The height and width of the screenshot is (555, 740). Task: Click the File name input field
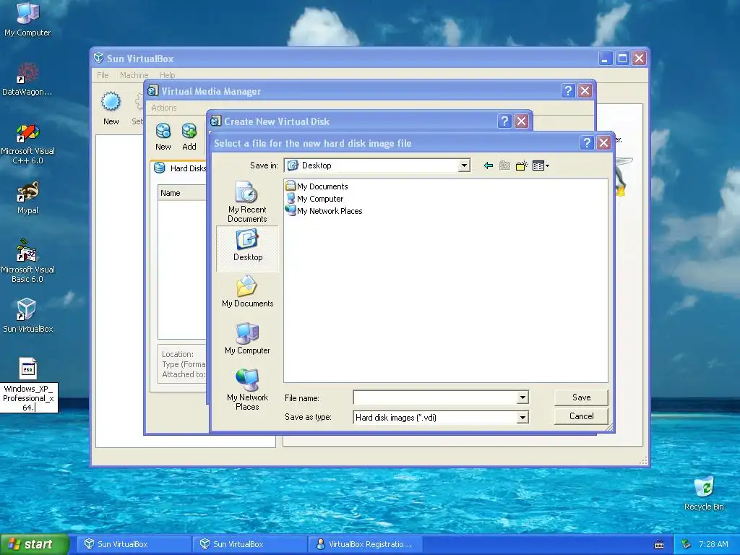click(435, 398)
